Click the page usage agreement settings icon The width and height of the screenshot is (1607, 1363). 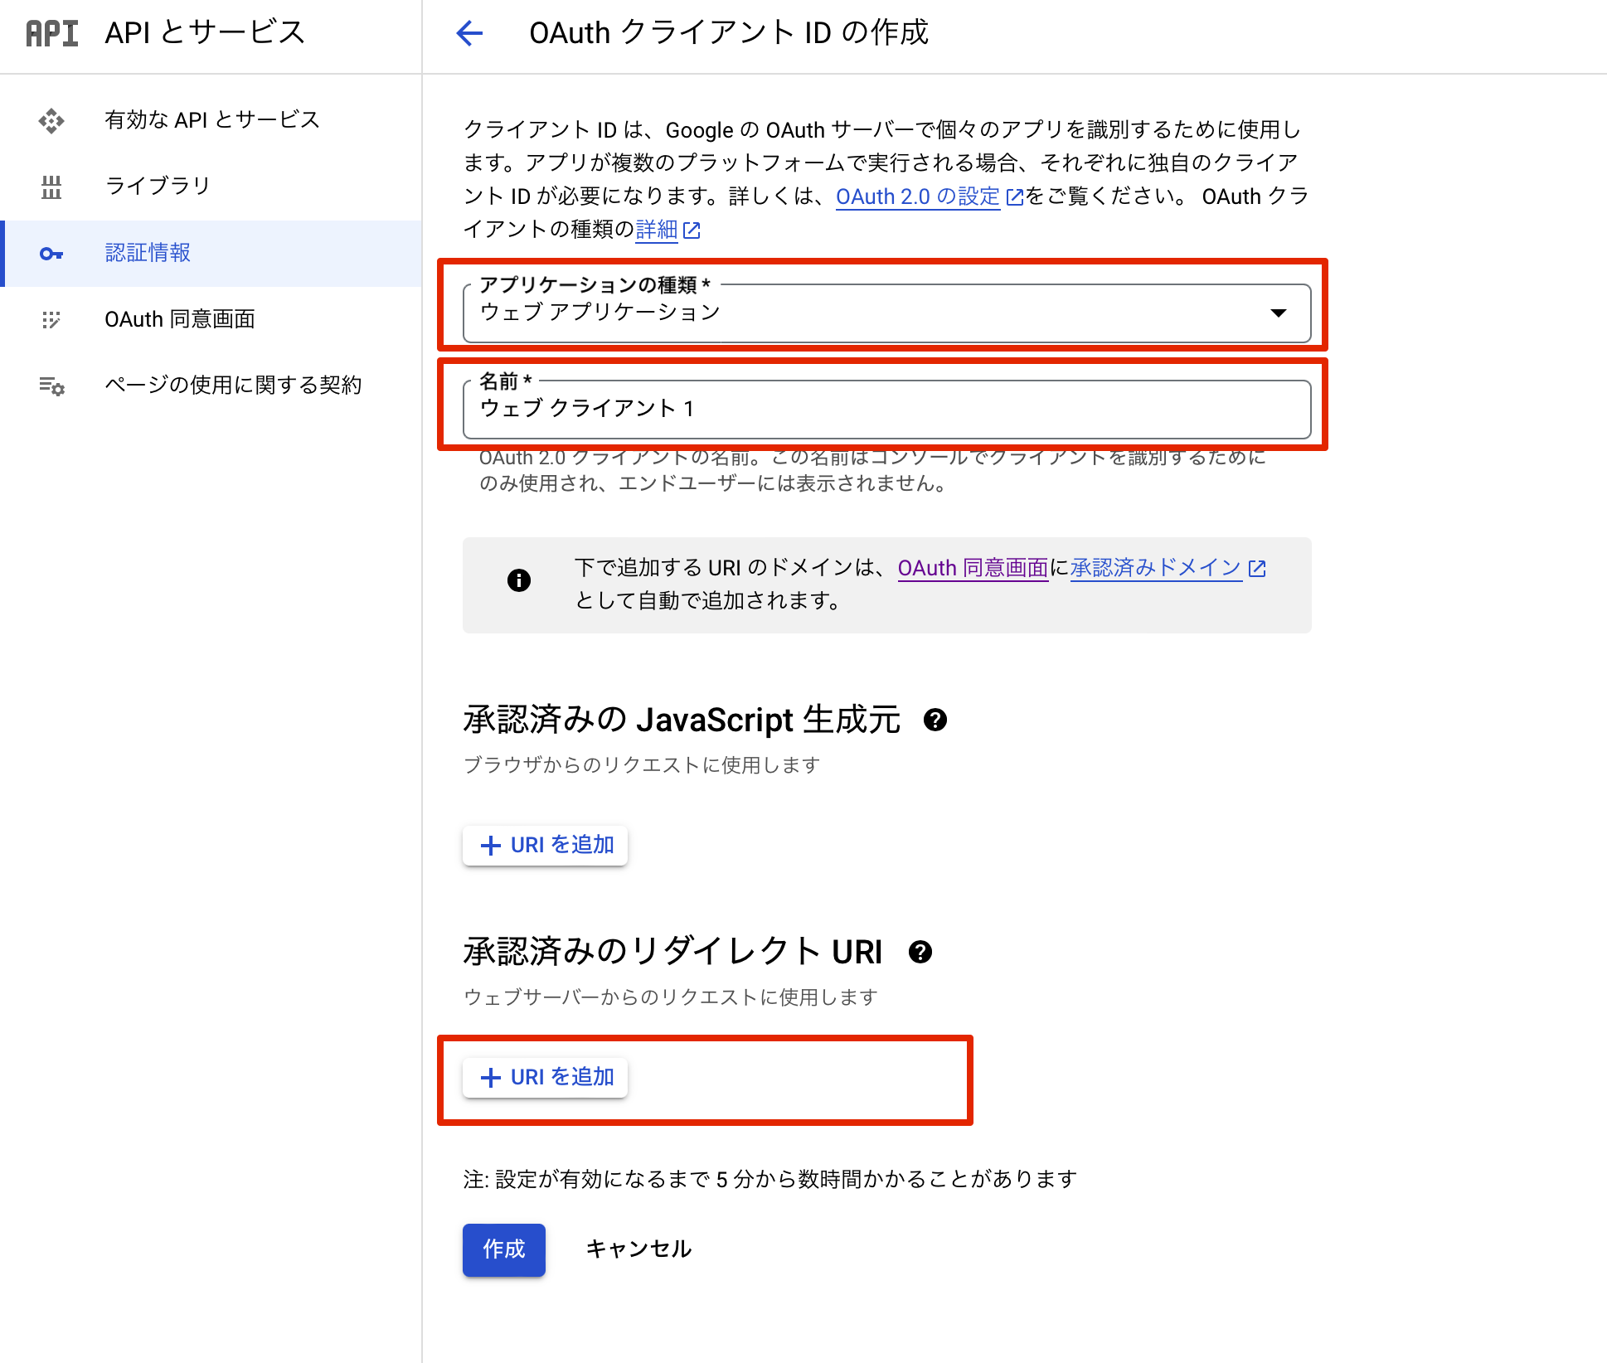[51, 386]
